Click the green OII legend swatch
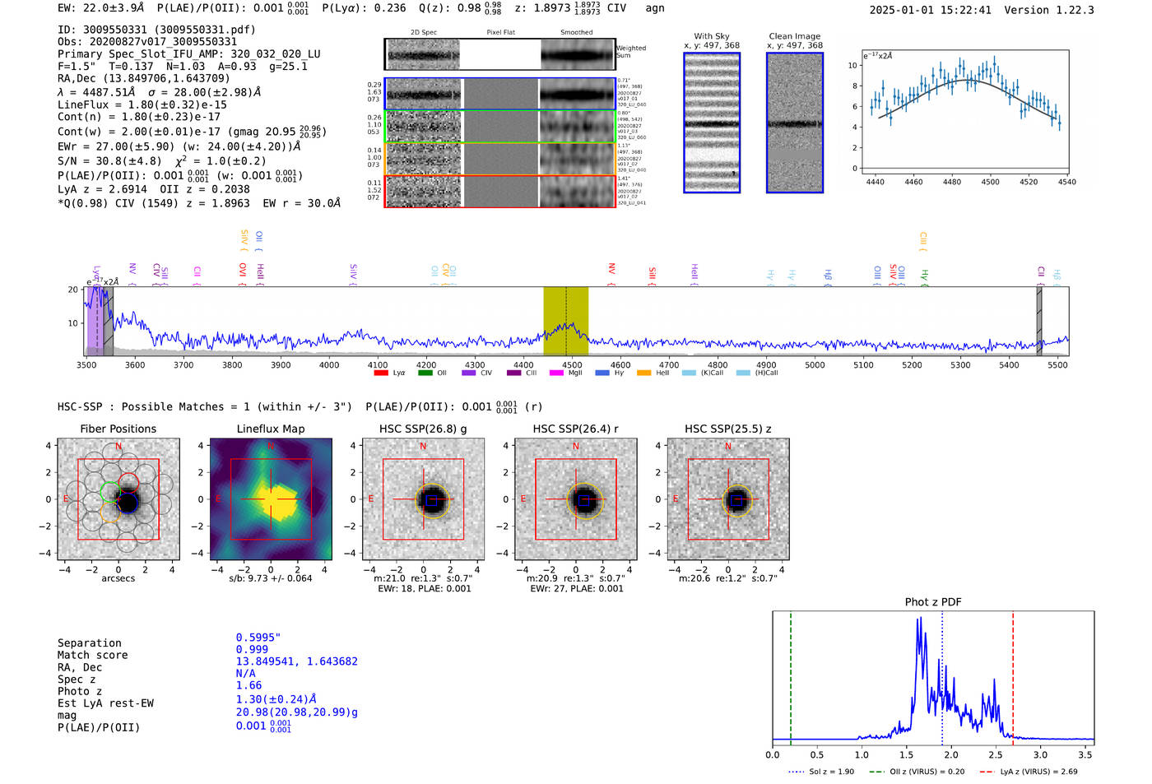1152x784 pixels. [x=425, y=373]
